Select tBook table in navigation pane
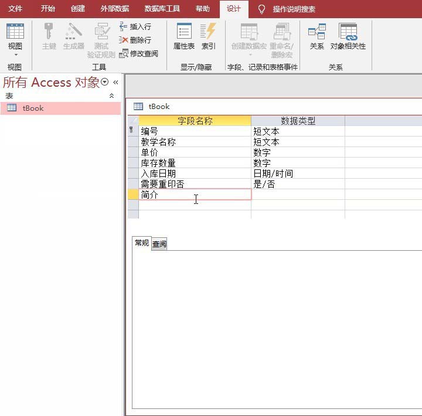Viewport: 422px width, 416px height. point(33,108)
